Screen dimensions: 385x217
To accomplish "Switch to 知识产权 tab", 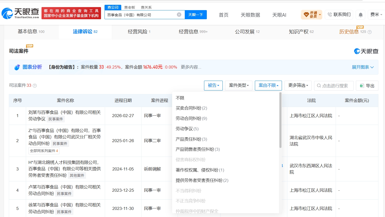I will coord(301,32).
